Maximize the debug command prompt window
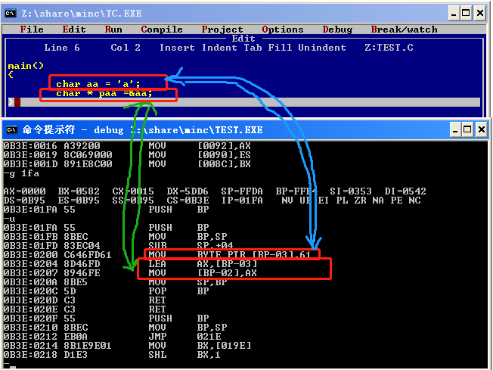 tap(467, 129)
